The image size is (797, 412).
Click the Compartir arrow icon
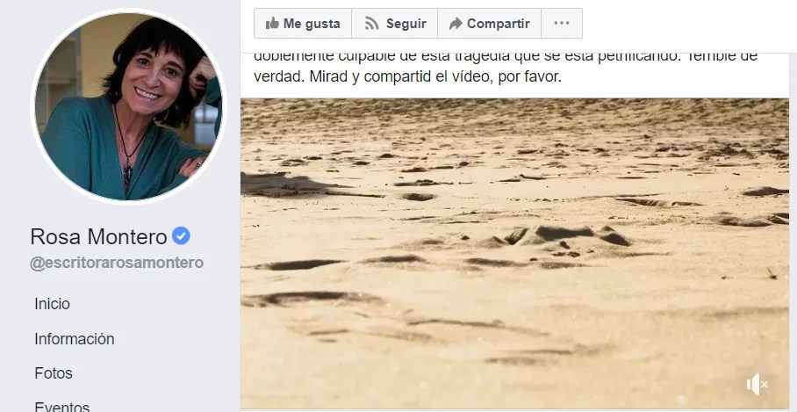click(456, 24)
